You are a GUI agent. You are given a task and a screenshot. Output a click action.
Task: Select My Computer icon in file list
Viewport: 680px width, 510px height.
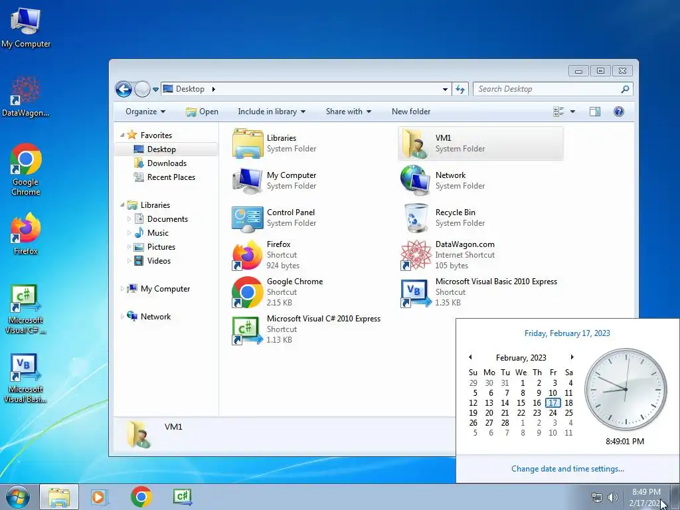tap(248, 181)
